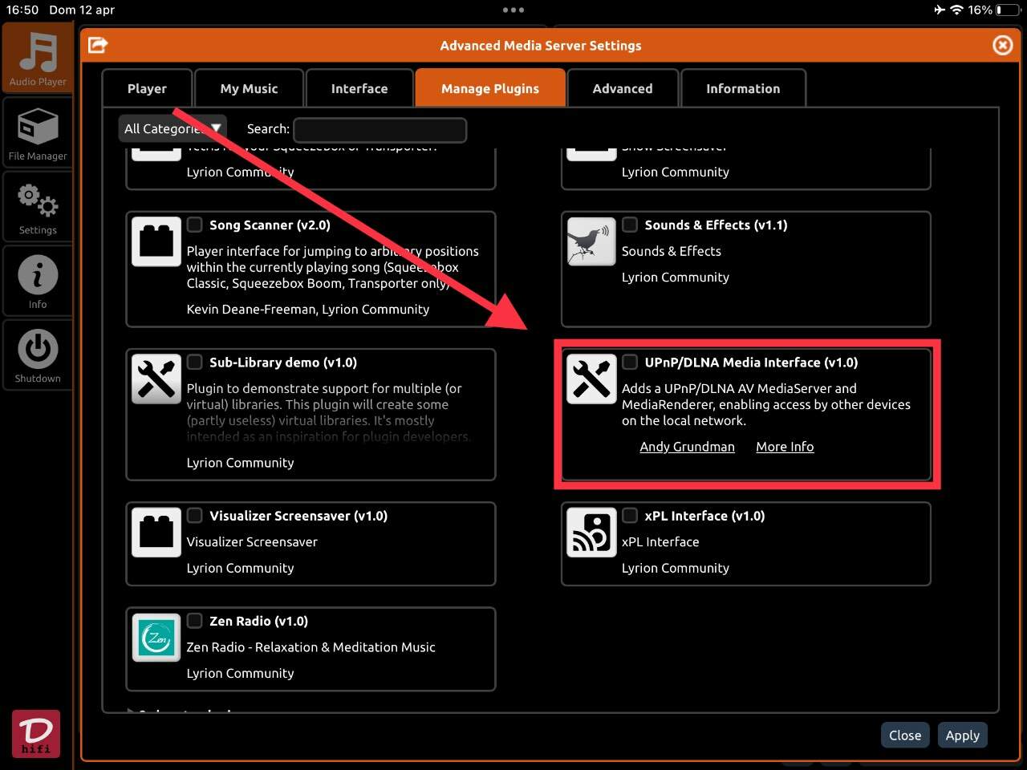The height and width of the screenshot is (770, 1027).
Task: Toggle the Song Scanner plugin checkbox
Action: pos(195,225)
